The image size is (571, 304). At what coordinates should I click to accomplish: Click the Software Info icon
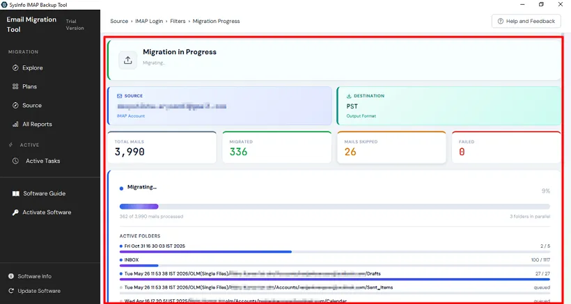pos(11,276)
